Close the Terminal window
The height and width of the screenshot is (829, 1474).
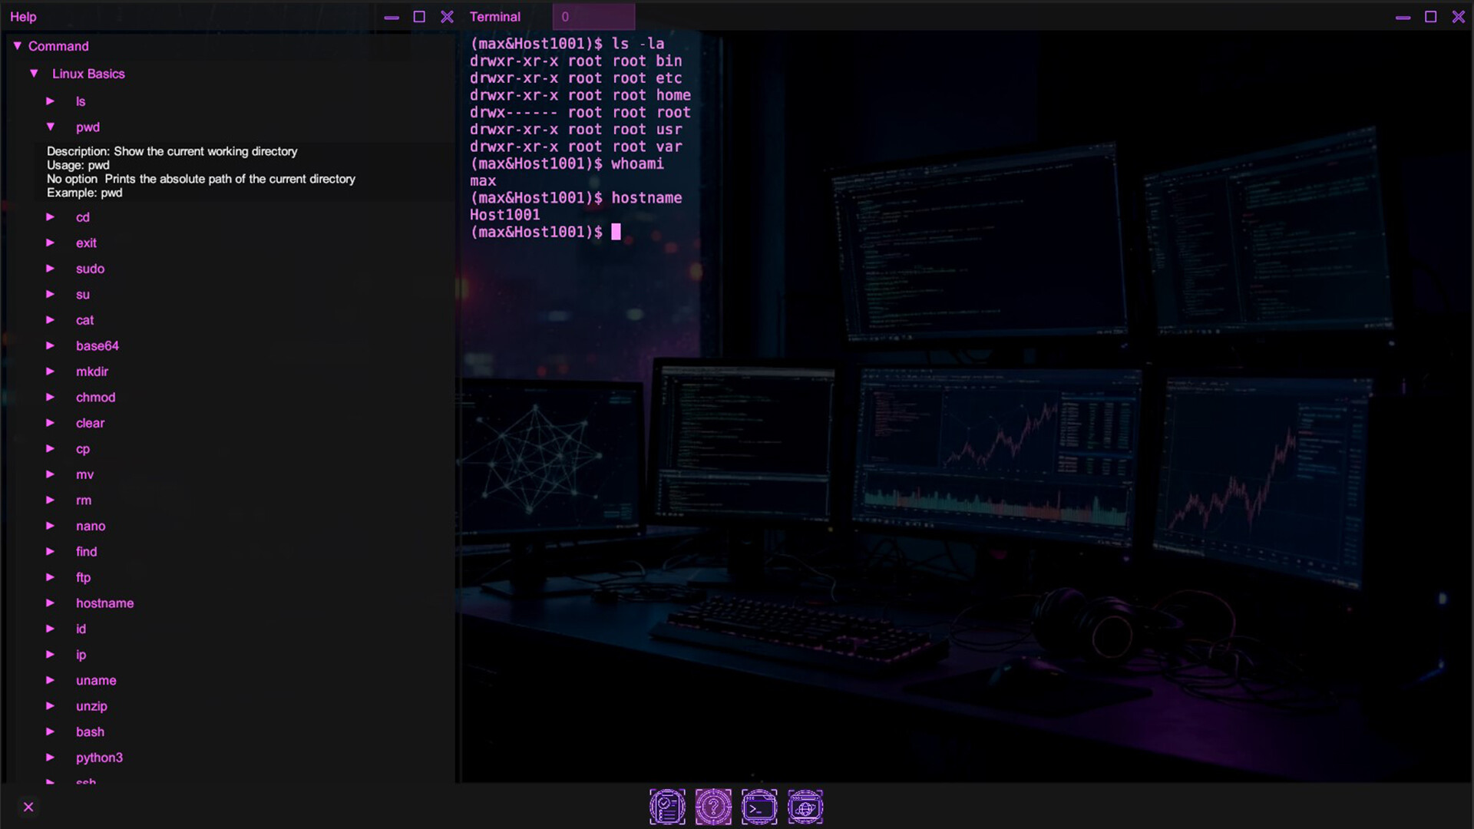pyautogui.click(x=1459, y=17)
